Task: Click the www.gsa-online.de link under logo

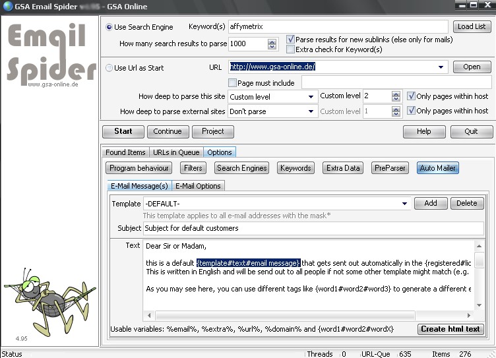Action: pos(53,84)
